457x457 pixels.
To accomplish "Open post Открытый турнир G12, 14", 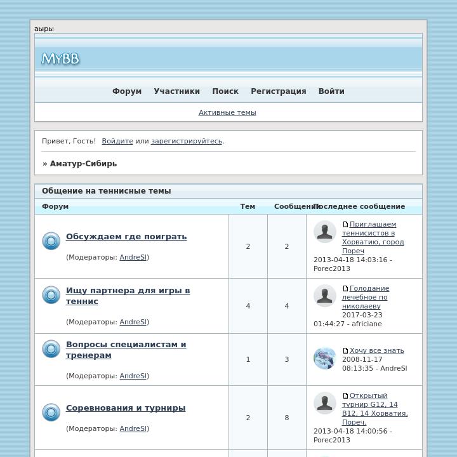I will tap(375, 409).
